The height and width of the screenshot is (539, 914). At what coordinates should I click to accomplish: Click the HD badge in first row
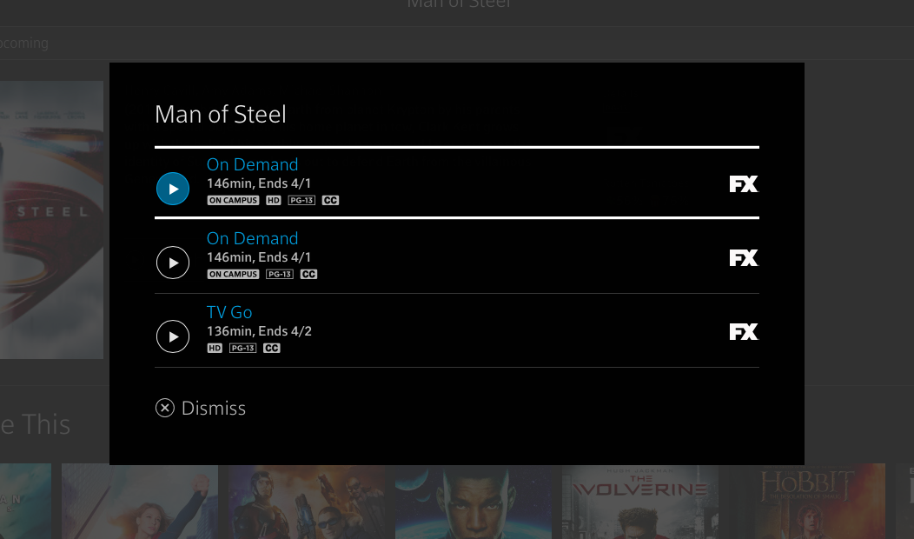pyautogui.click(x=274, y=200)
